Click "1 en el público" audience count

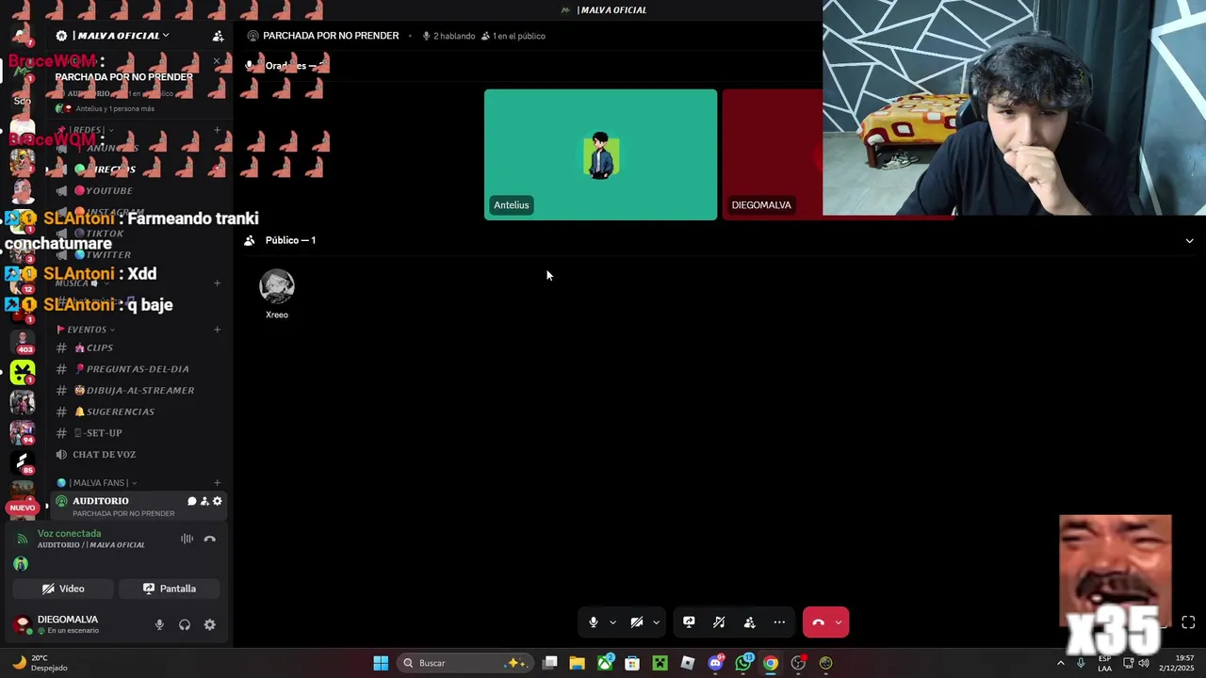[x=513, y=36]
